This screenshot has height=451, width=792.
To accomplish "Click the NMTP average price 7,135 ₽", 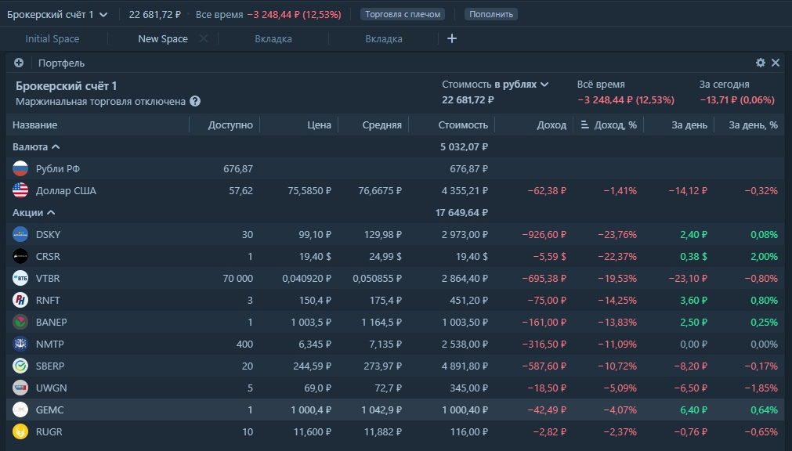I will (x=385, y=344).
